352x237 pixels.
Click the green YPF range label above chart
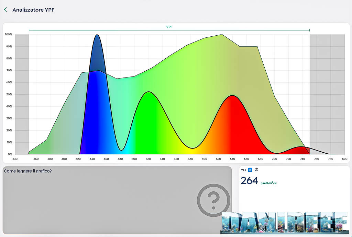(x=169, y=27)
